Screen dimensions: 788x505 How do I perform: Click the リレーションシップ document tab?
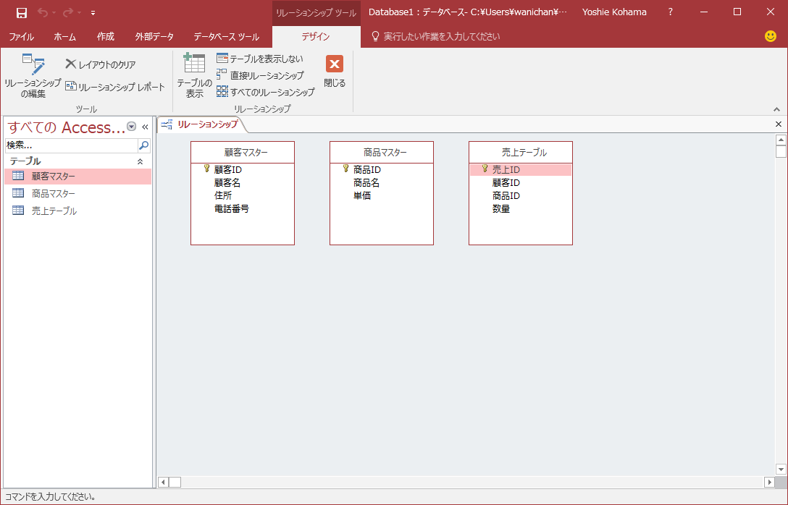tap(201, 124)
